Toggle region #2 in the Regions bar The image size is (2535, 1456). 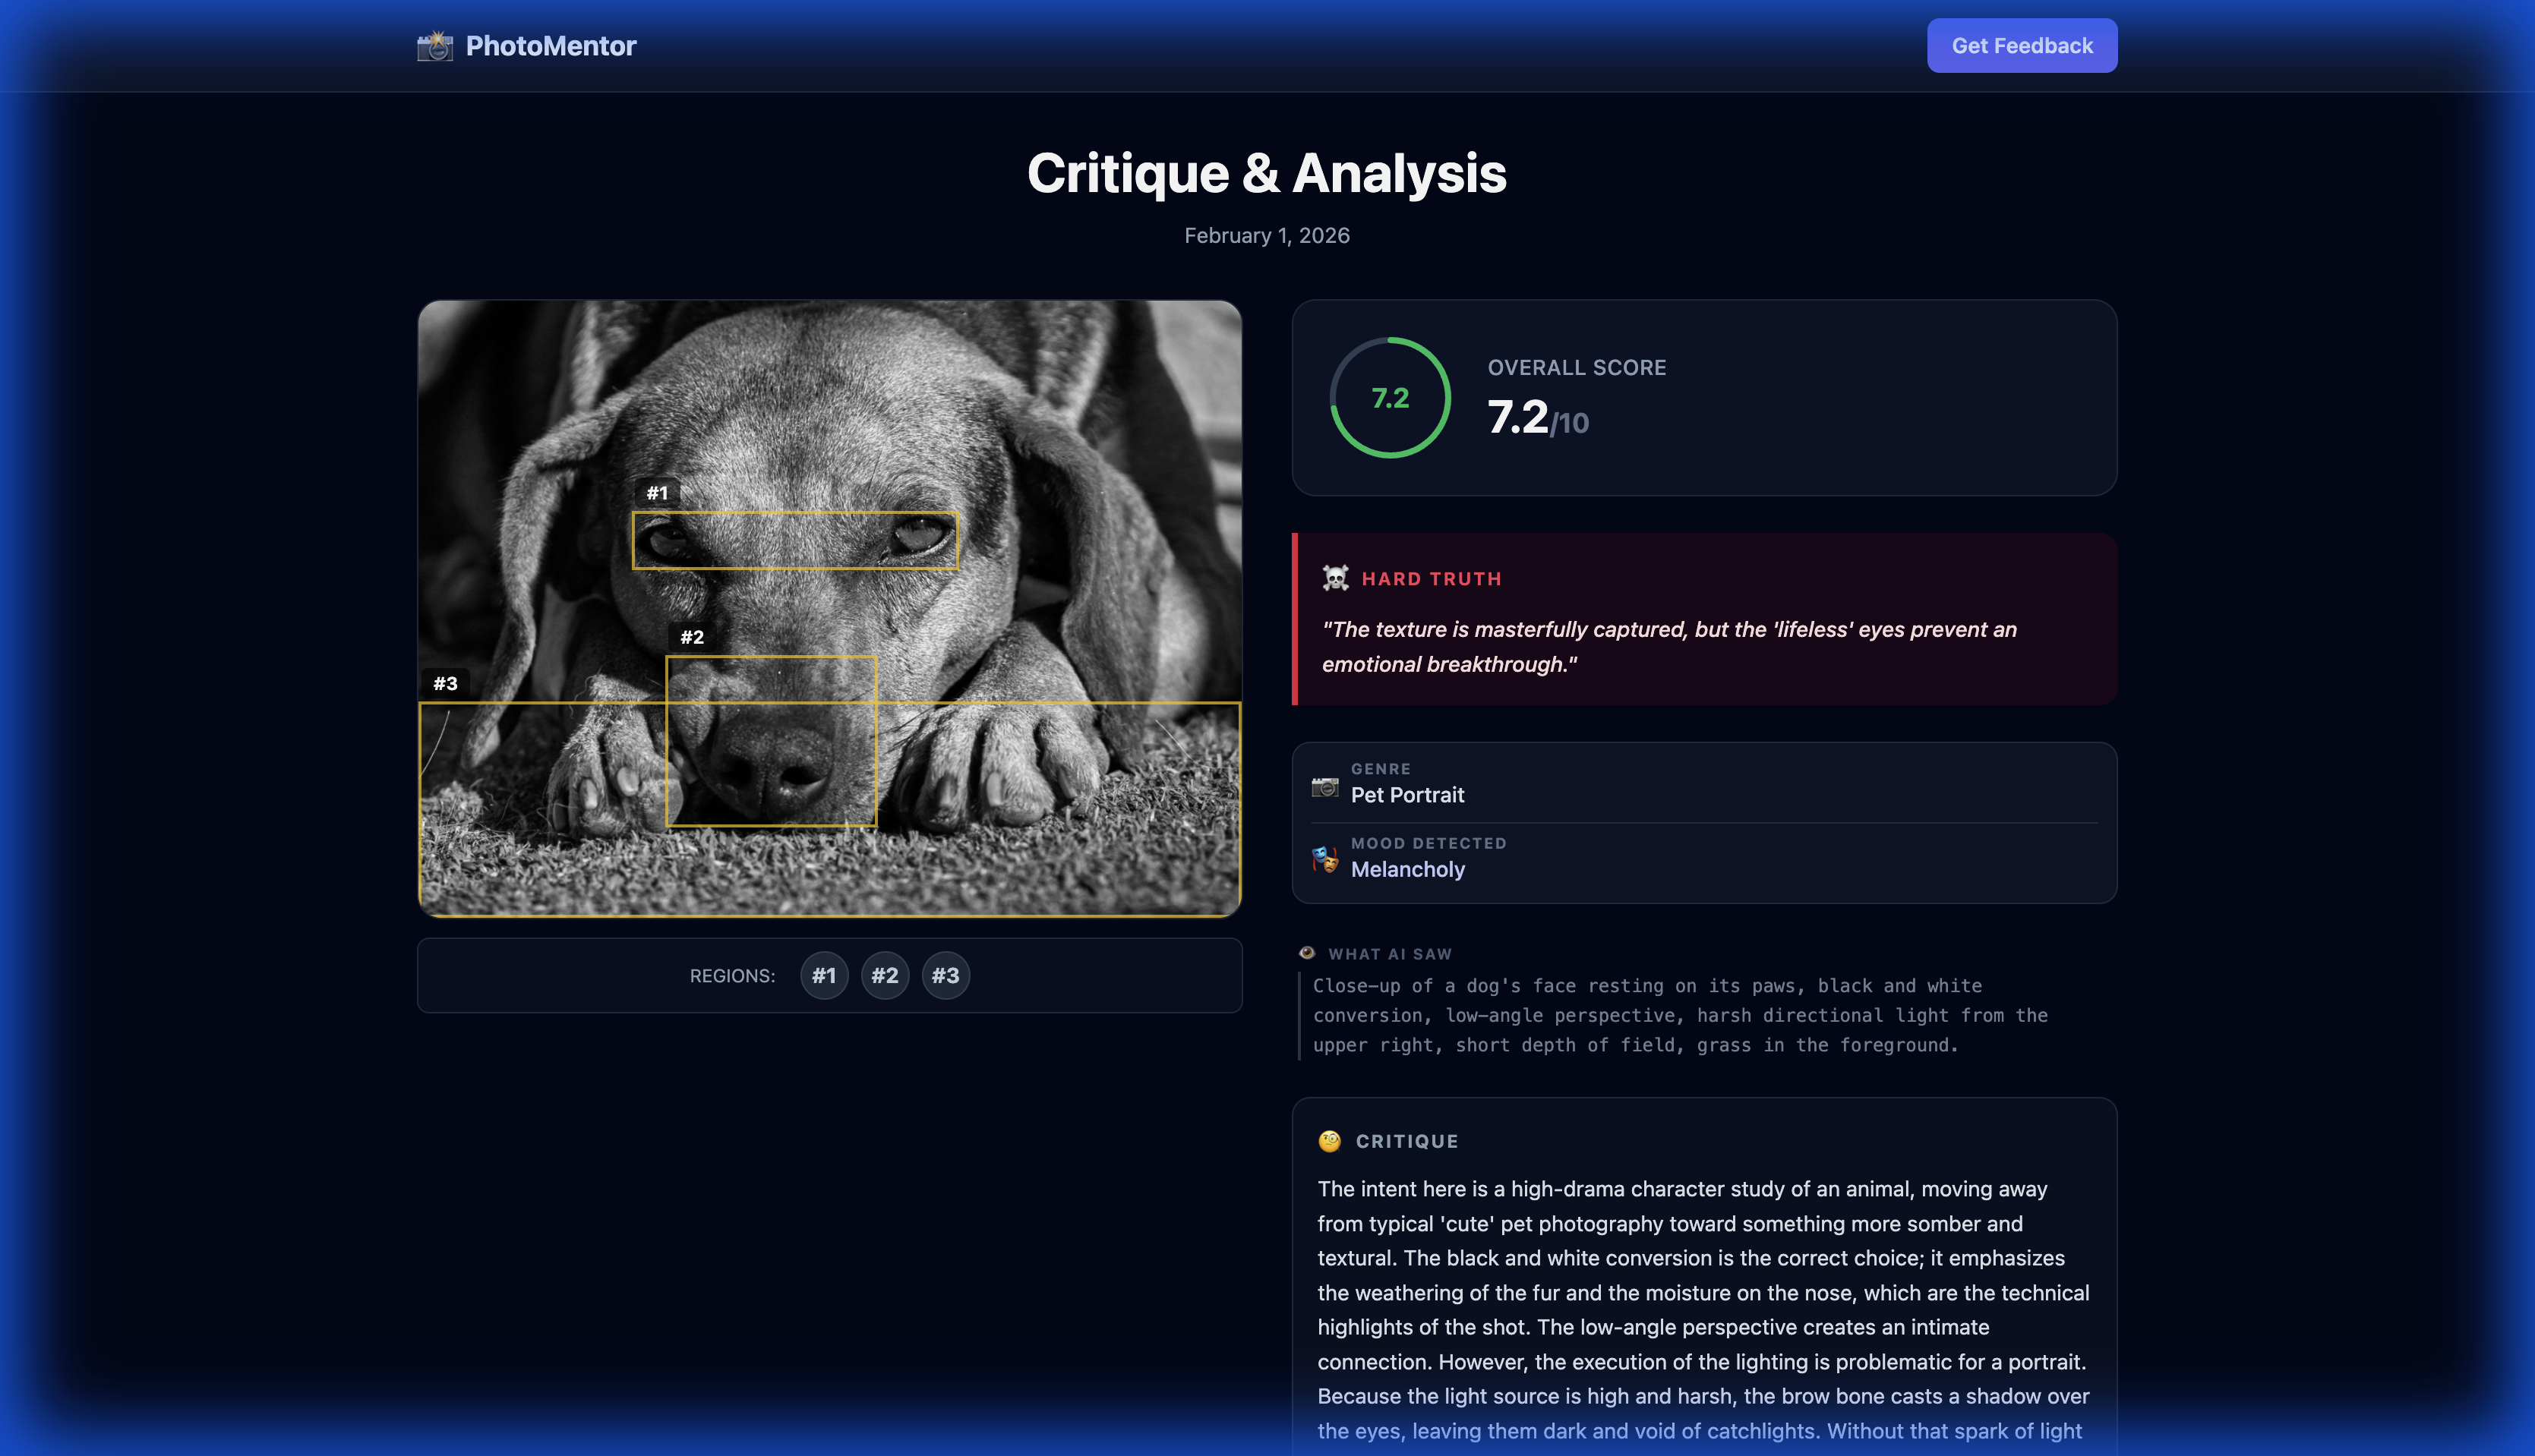point(886,975)
